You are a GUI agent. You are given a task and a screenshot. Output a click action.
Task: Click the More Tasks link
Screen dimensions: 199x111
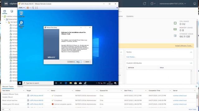click(192, 109)
